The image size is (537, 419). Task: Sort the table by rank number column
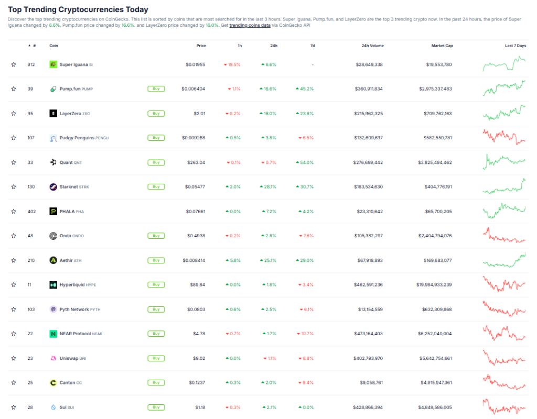(32, 46)
